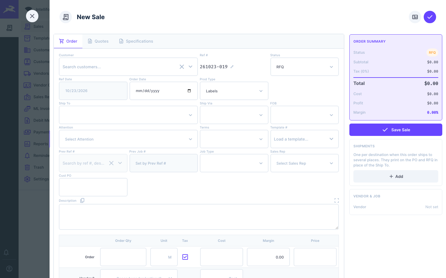Switch to the Quotes tab

98,41
